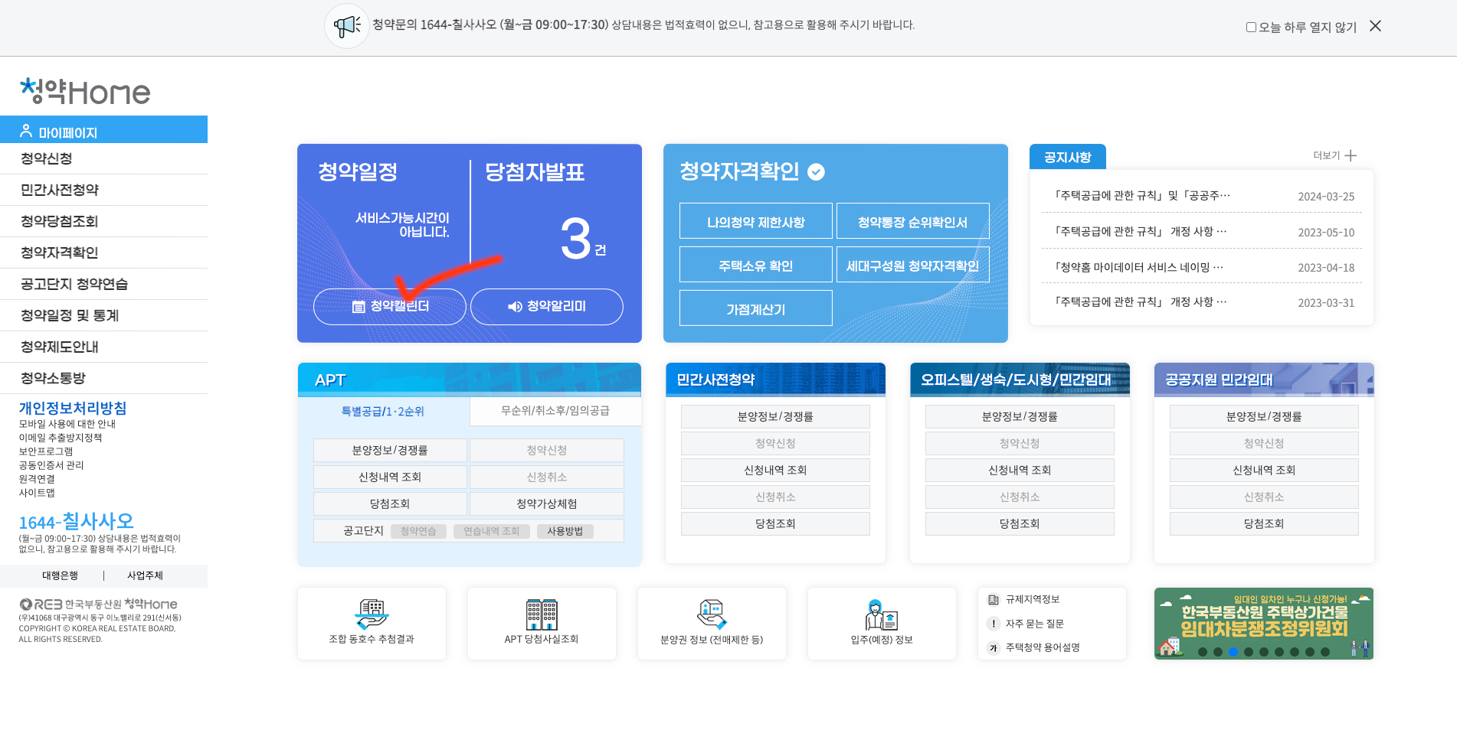The image size is (1457, 730).
Task: Open 사이트맵 link
Action: pos(37,493)
